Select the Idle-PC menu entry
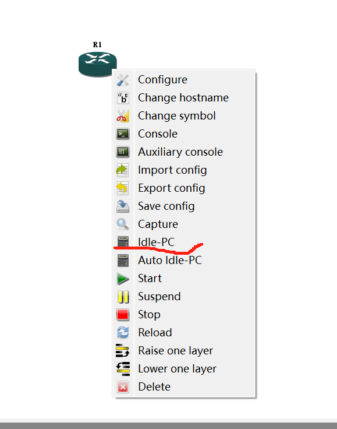 click(x=156, y=242)
